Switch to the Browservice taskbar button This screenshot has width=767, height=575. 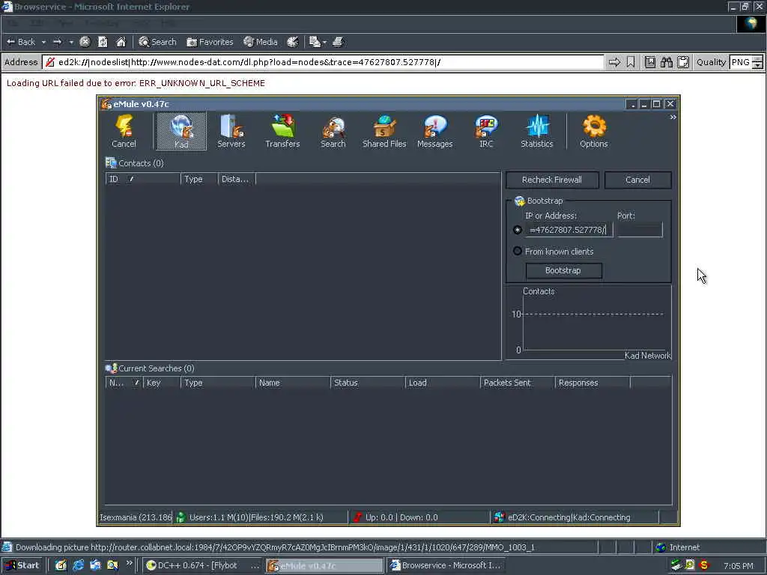[446, 565]
